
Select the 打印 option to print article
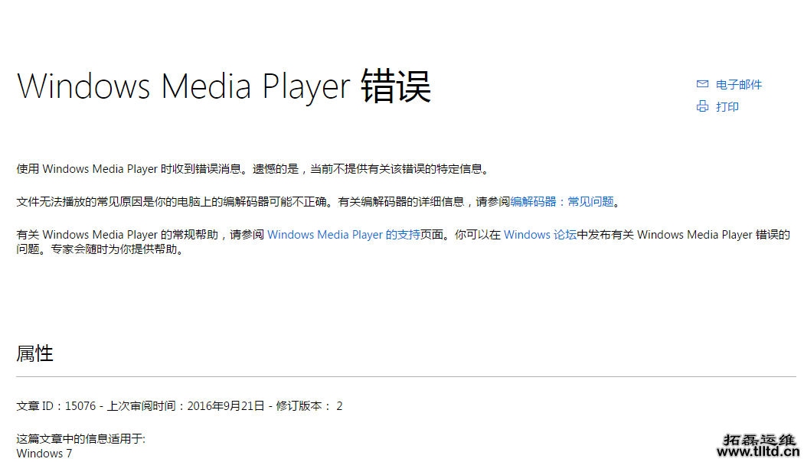pyautogui.click(x=727, y=106)
